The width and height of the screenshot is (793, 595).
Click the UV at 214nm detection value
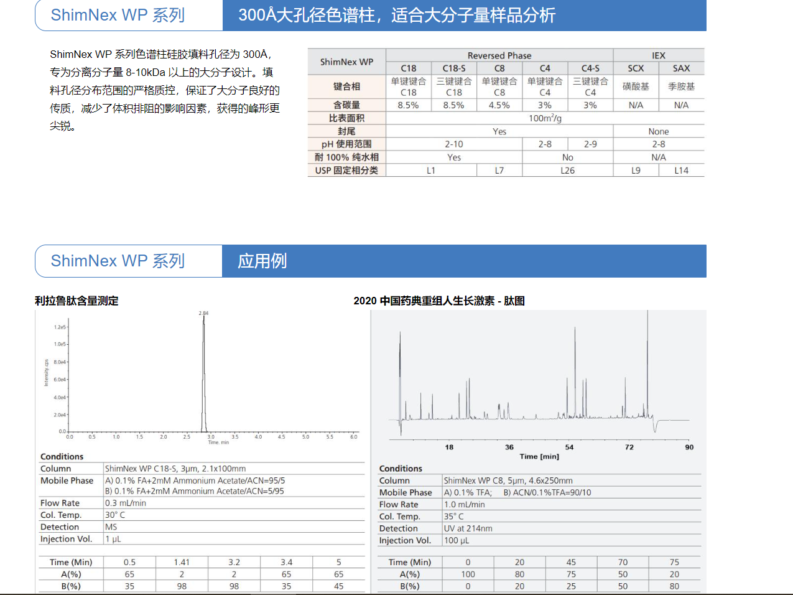(468, 528)
